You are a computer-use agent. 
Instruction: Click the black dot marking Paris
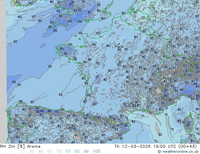(119, 44)
